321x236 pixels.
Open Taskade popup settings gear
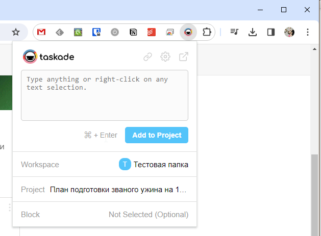[x=165, y=57]
